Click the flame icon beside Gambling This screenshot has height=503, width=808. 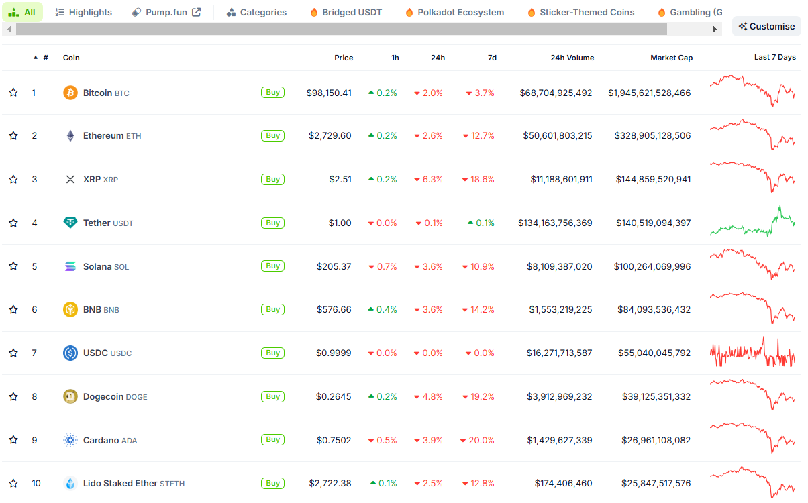662,13
